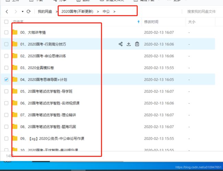
Task: Click folder icon of 07、理论精讲 row
Action: 15,115
